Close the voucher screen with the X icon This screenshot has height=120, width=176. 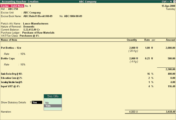pos(174,2)
